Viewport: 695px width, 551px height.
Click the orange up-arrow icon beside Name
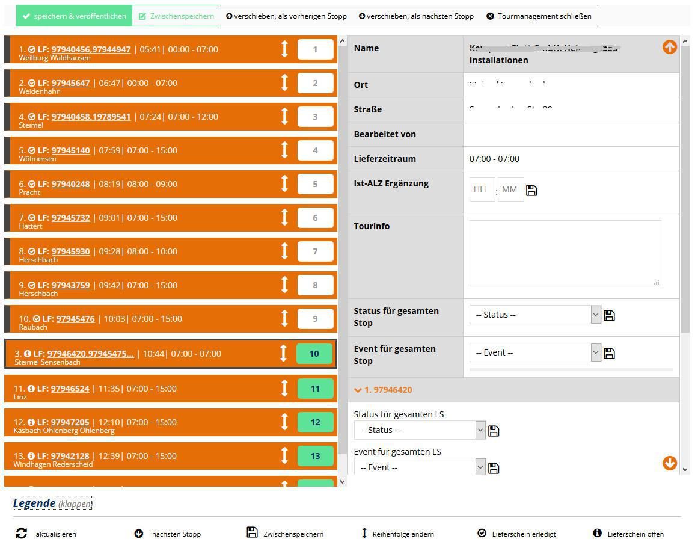(669, 46)
